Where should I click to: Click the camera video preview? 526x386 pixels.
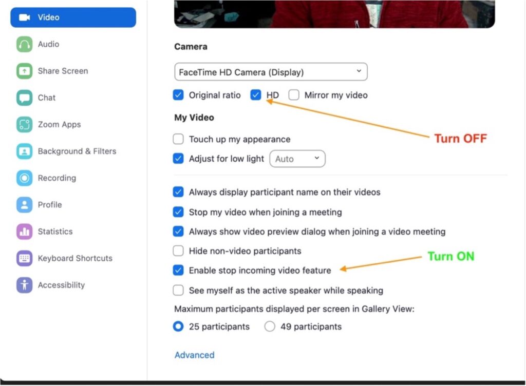tap(334, 14)
